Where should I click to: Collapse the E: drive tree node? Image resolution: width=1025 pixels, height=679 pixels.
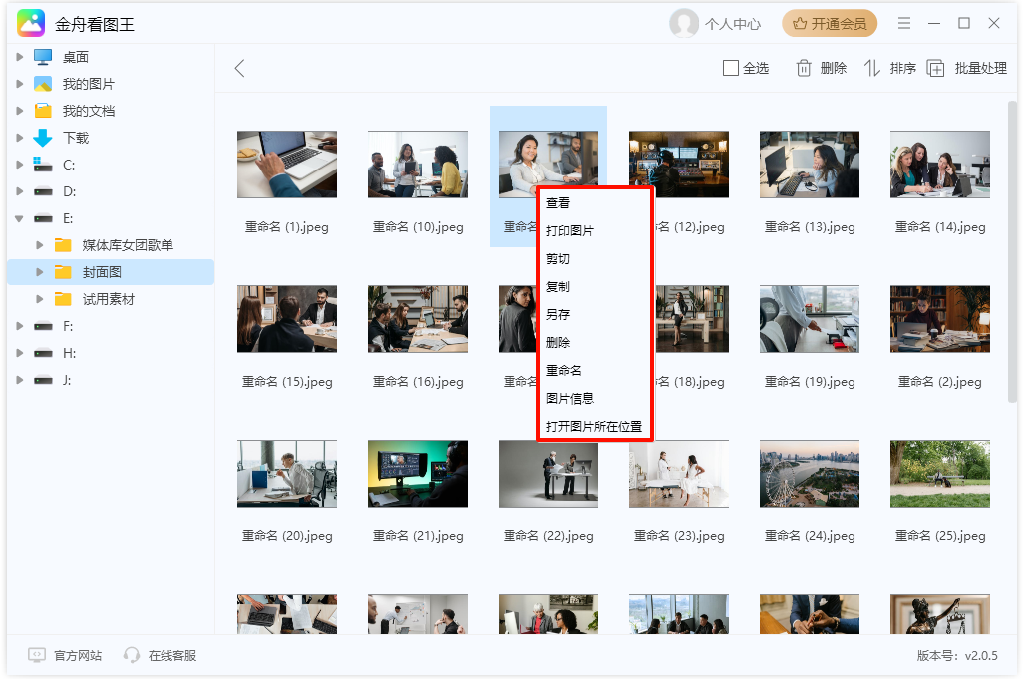coord(20,218)
